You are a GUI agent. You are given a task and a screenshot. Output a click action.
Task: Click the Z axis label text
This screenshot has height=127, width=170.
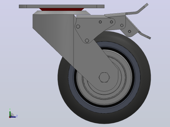(x=17, y=116)
